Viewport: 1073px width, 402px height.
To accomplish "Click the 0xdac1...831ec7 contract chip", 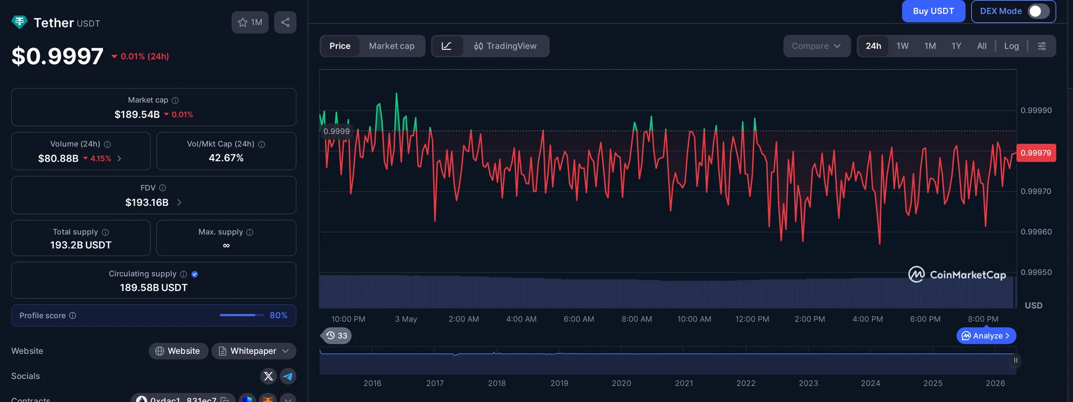I will 183,399.
